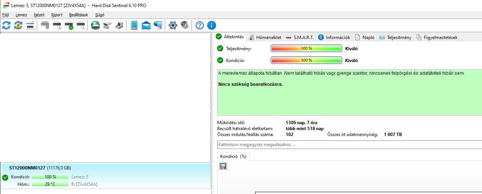482x194 pixels.
Task: Click the 1306 nap, 7 óra value
Action: [301, 123]
